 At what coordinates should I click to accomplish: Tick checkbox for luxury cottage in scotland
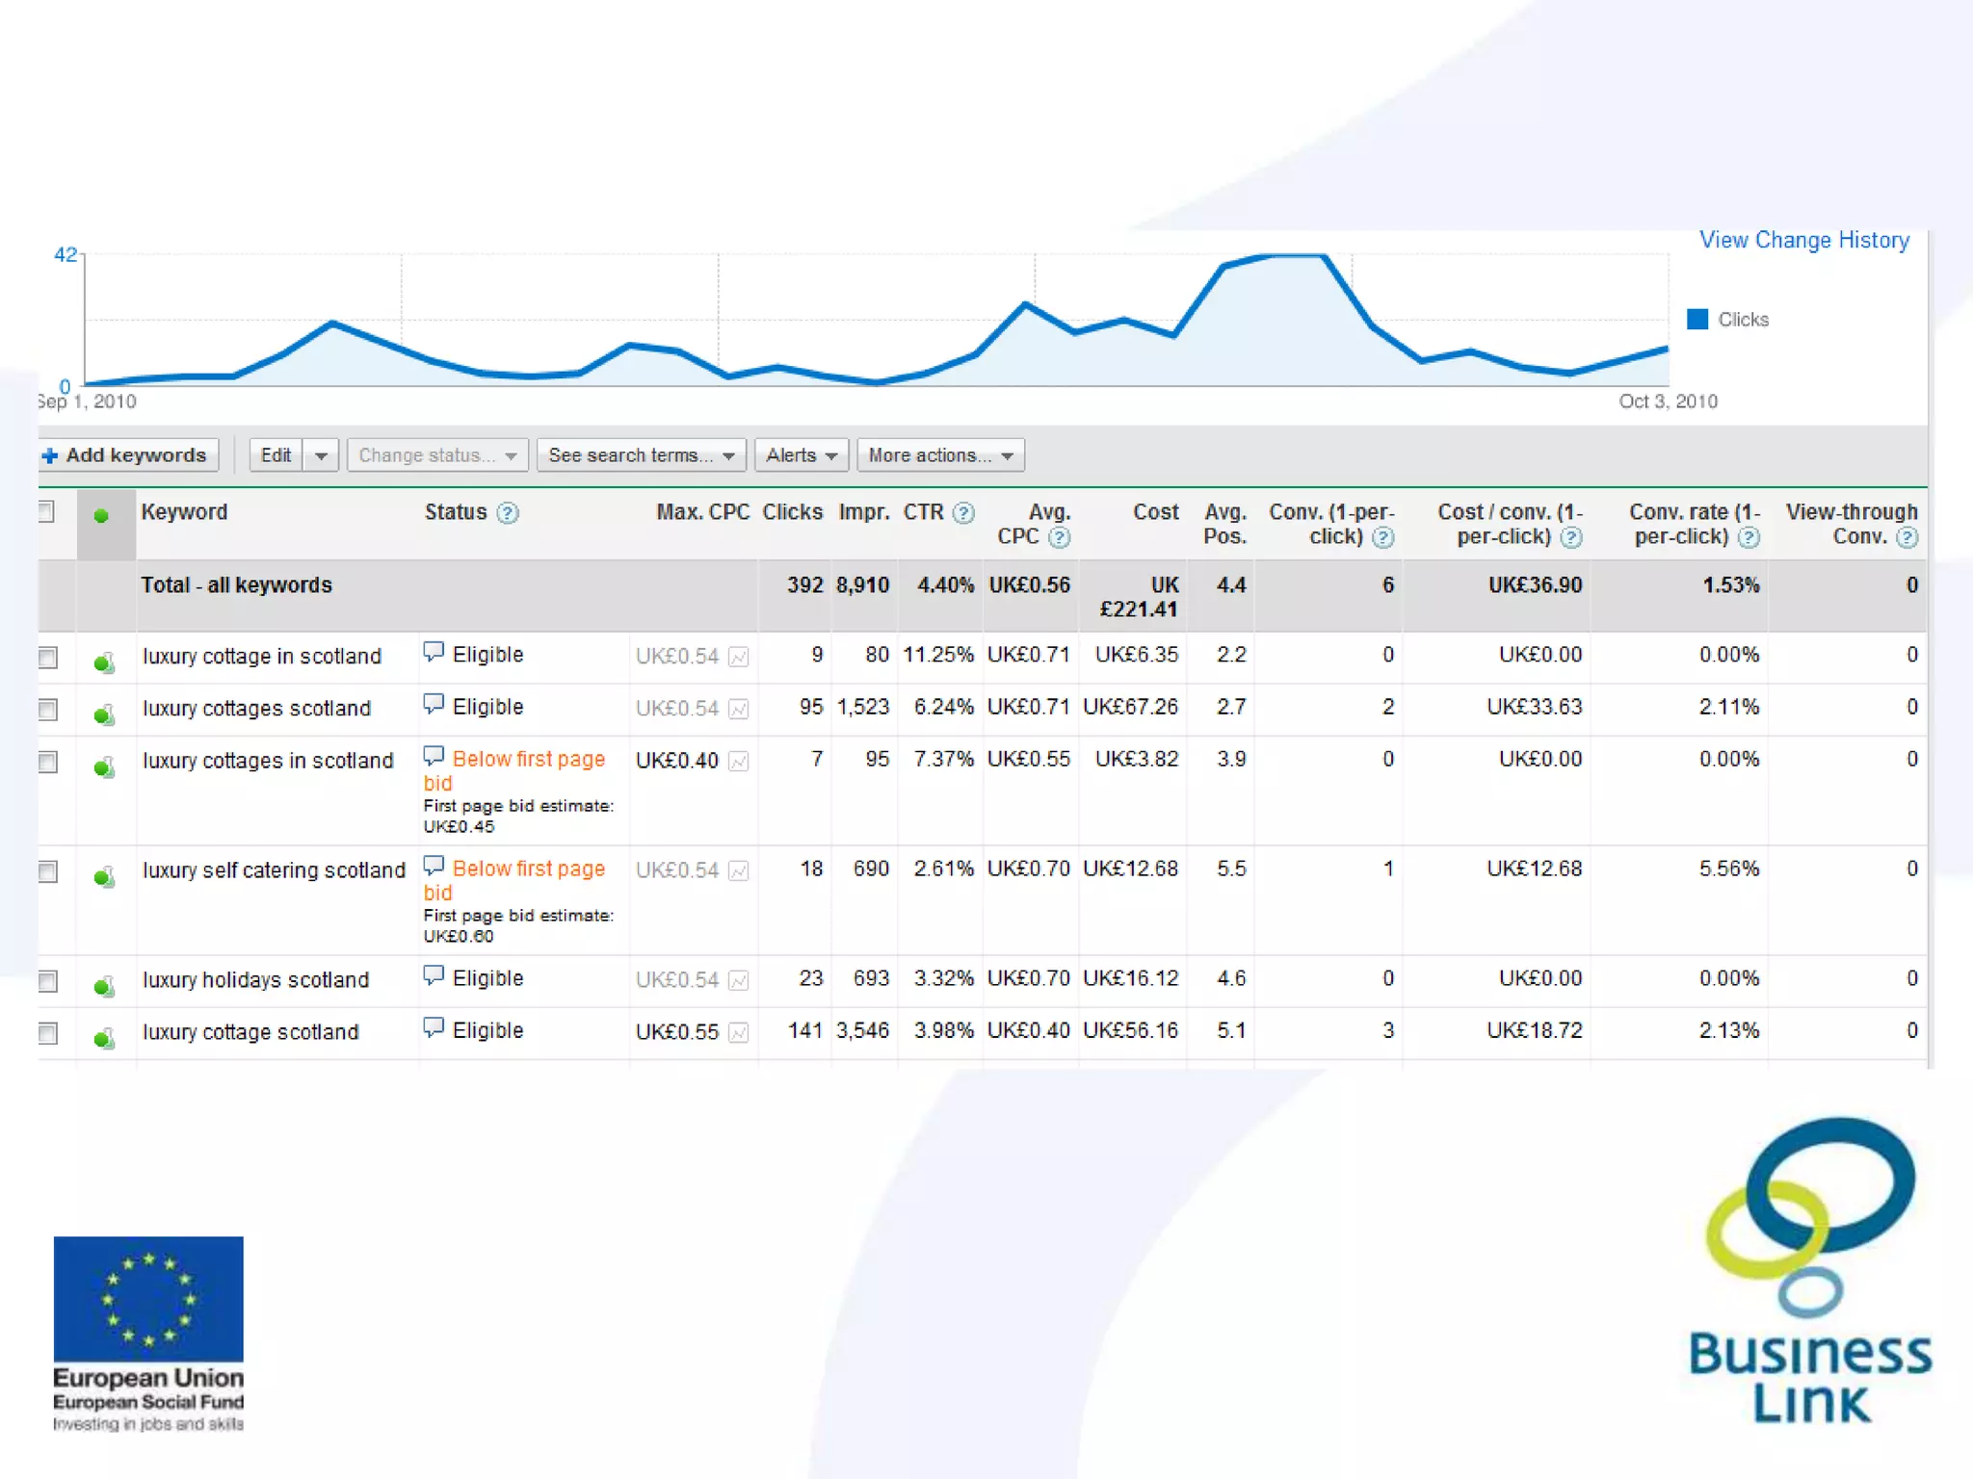(48, 658)
